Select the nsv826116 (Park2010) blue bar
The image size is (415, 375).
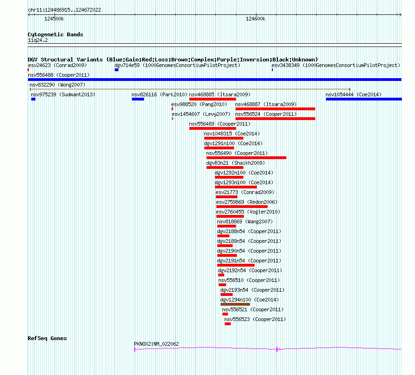138,99
